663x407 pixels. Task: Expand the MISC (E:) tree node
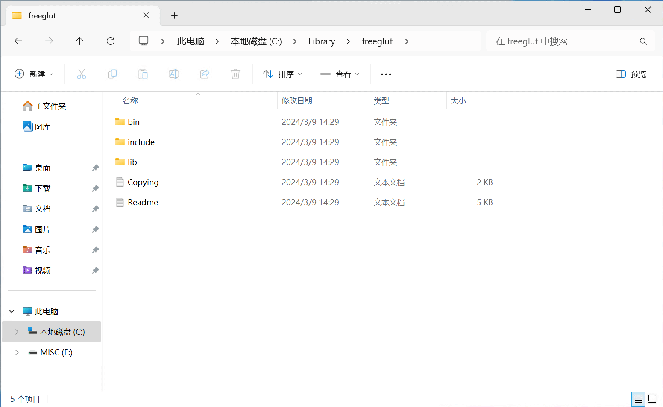17,352
